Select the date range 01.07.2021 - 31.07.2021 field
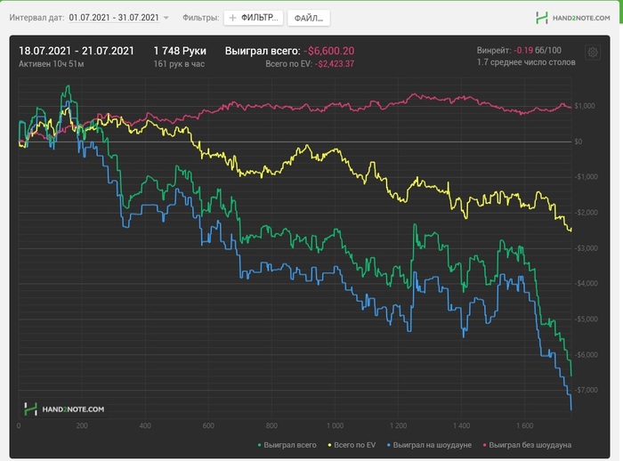Viewport: 623px width, 461px height. 114,18
